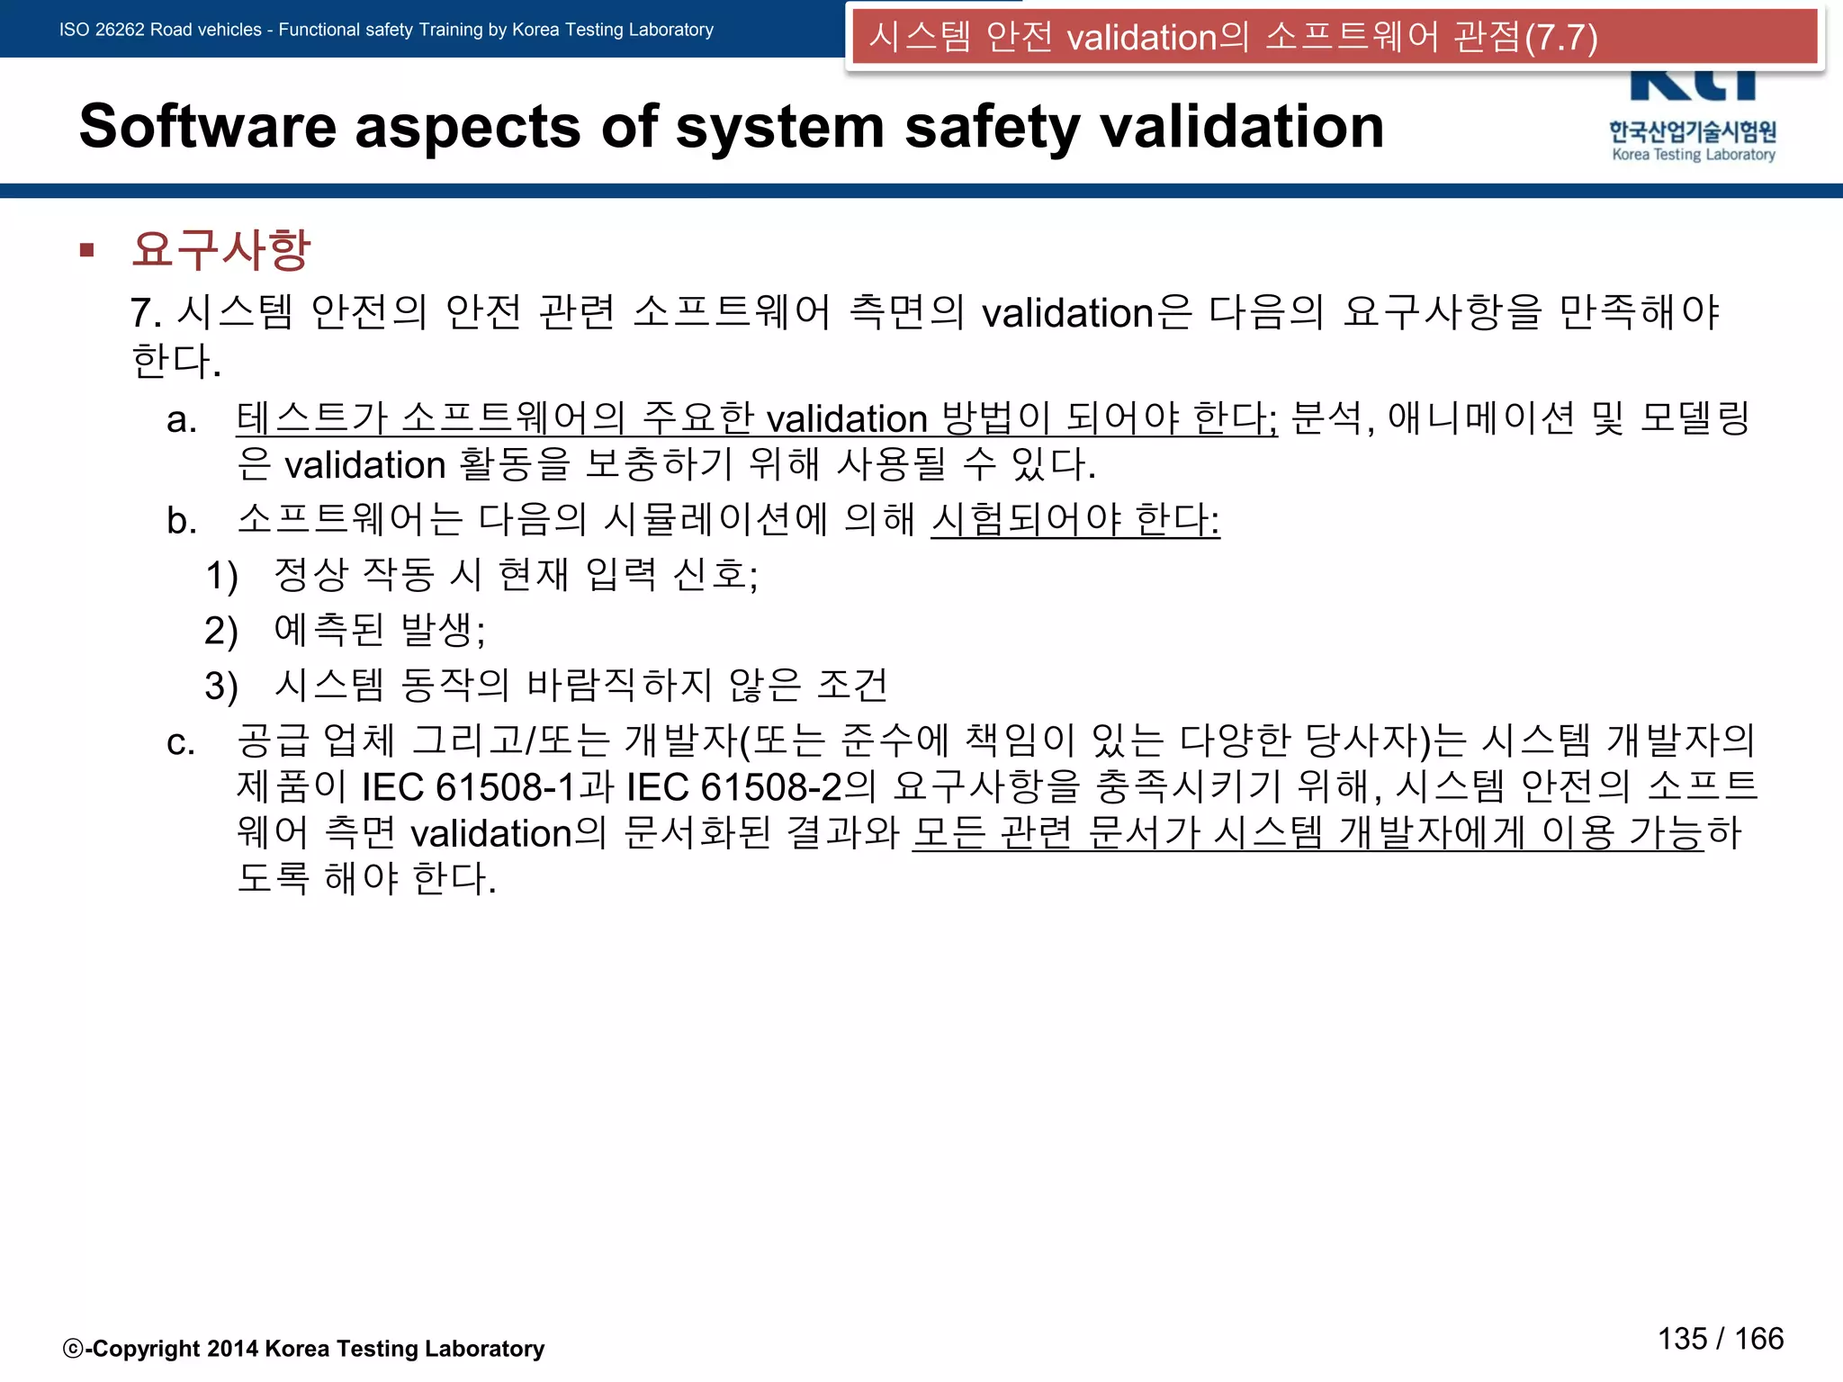
Task: Click the text 'IEC 61508-1과 IEC 61508-2의'
Action: (619, 786)
